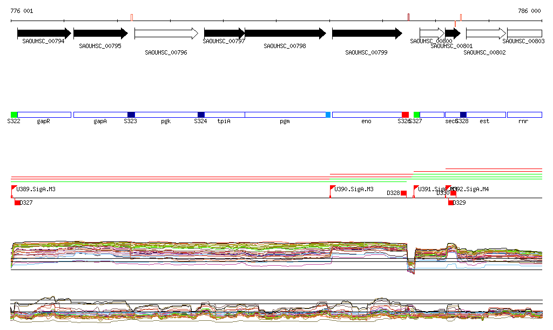Image resolution: width=553 pixels, height=330 pixels.
Task: Click the SAOUHSC_00798 black gene arrow
Action: point(285,33)
